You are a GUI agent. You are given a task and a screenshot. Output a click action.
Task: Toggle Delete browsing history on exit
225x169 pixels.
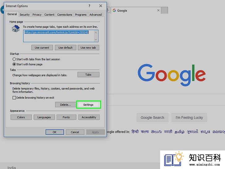tap(33, 98)
